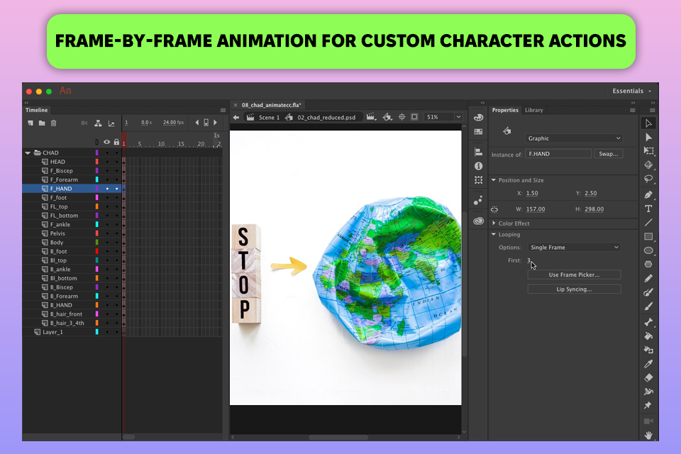Collapse the Looping section

(494, 234)
